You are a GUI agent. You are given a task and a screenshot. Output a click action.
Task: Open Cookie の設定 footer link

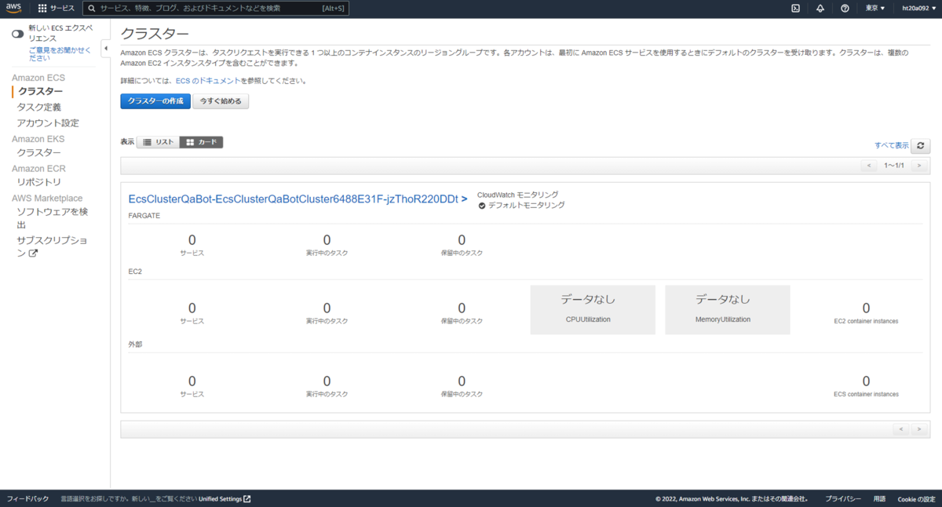pos(916,499)
